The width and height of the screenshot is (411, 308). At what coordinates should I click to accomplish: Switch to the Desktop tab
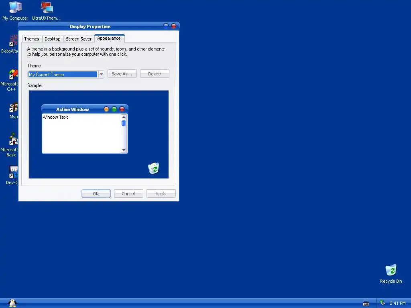pyautogui.click(x=53, y=39)
